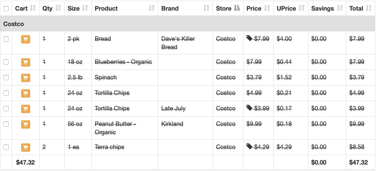This screenshot has height=171, width=376.
Task: Click cart icon for Blueberries - Organic
Action: click(x=26, y=62)
